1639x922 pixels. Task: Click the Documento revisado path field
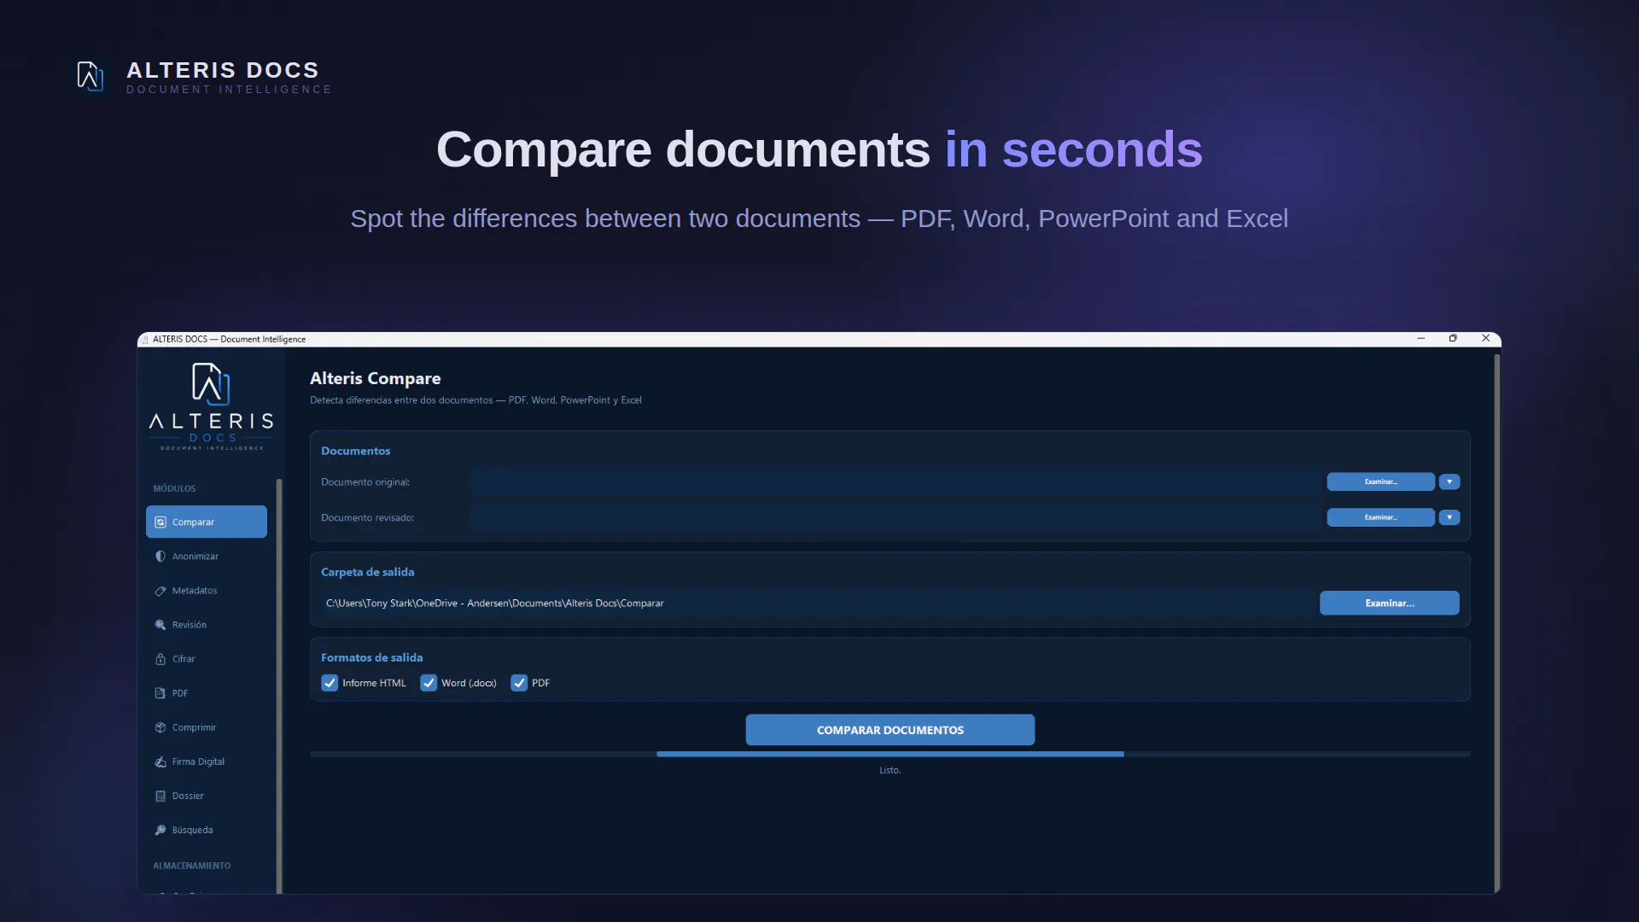coord(895,517)
